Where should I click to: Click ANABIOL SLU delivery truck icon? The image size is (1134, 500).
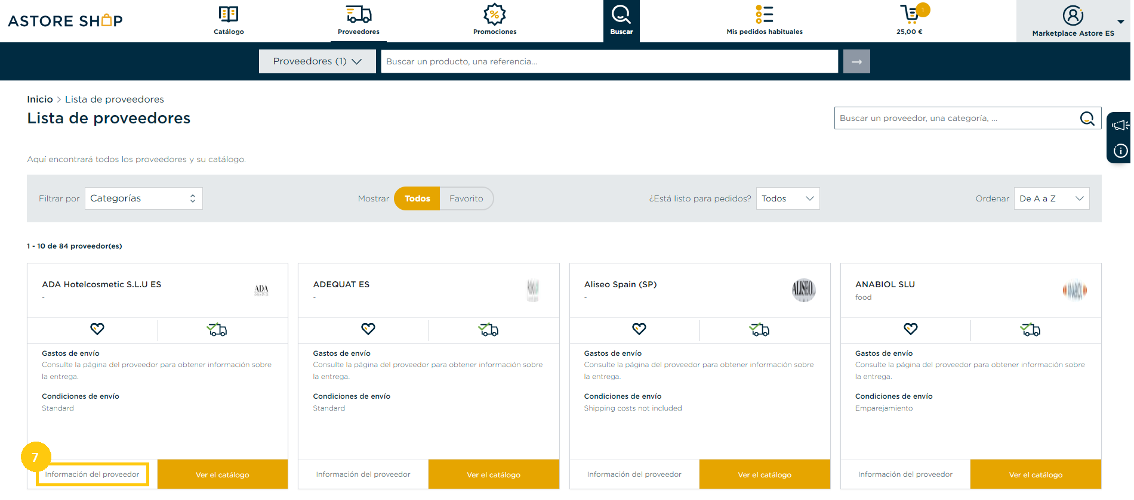tap(1030, 330)
